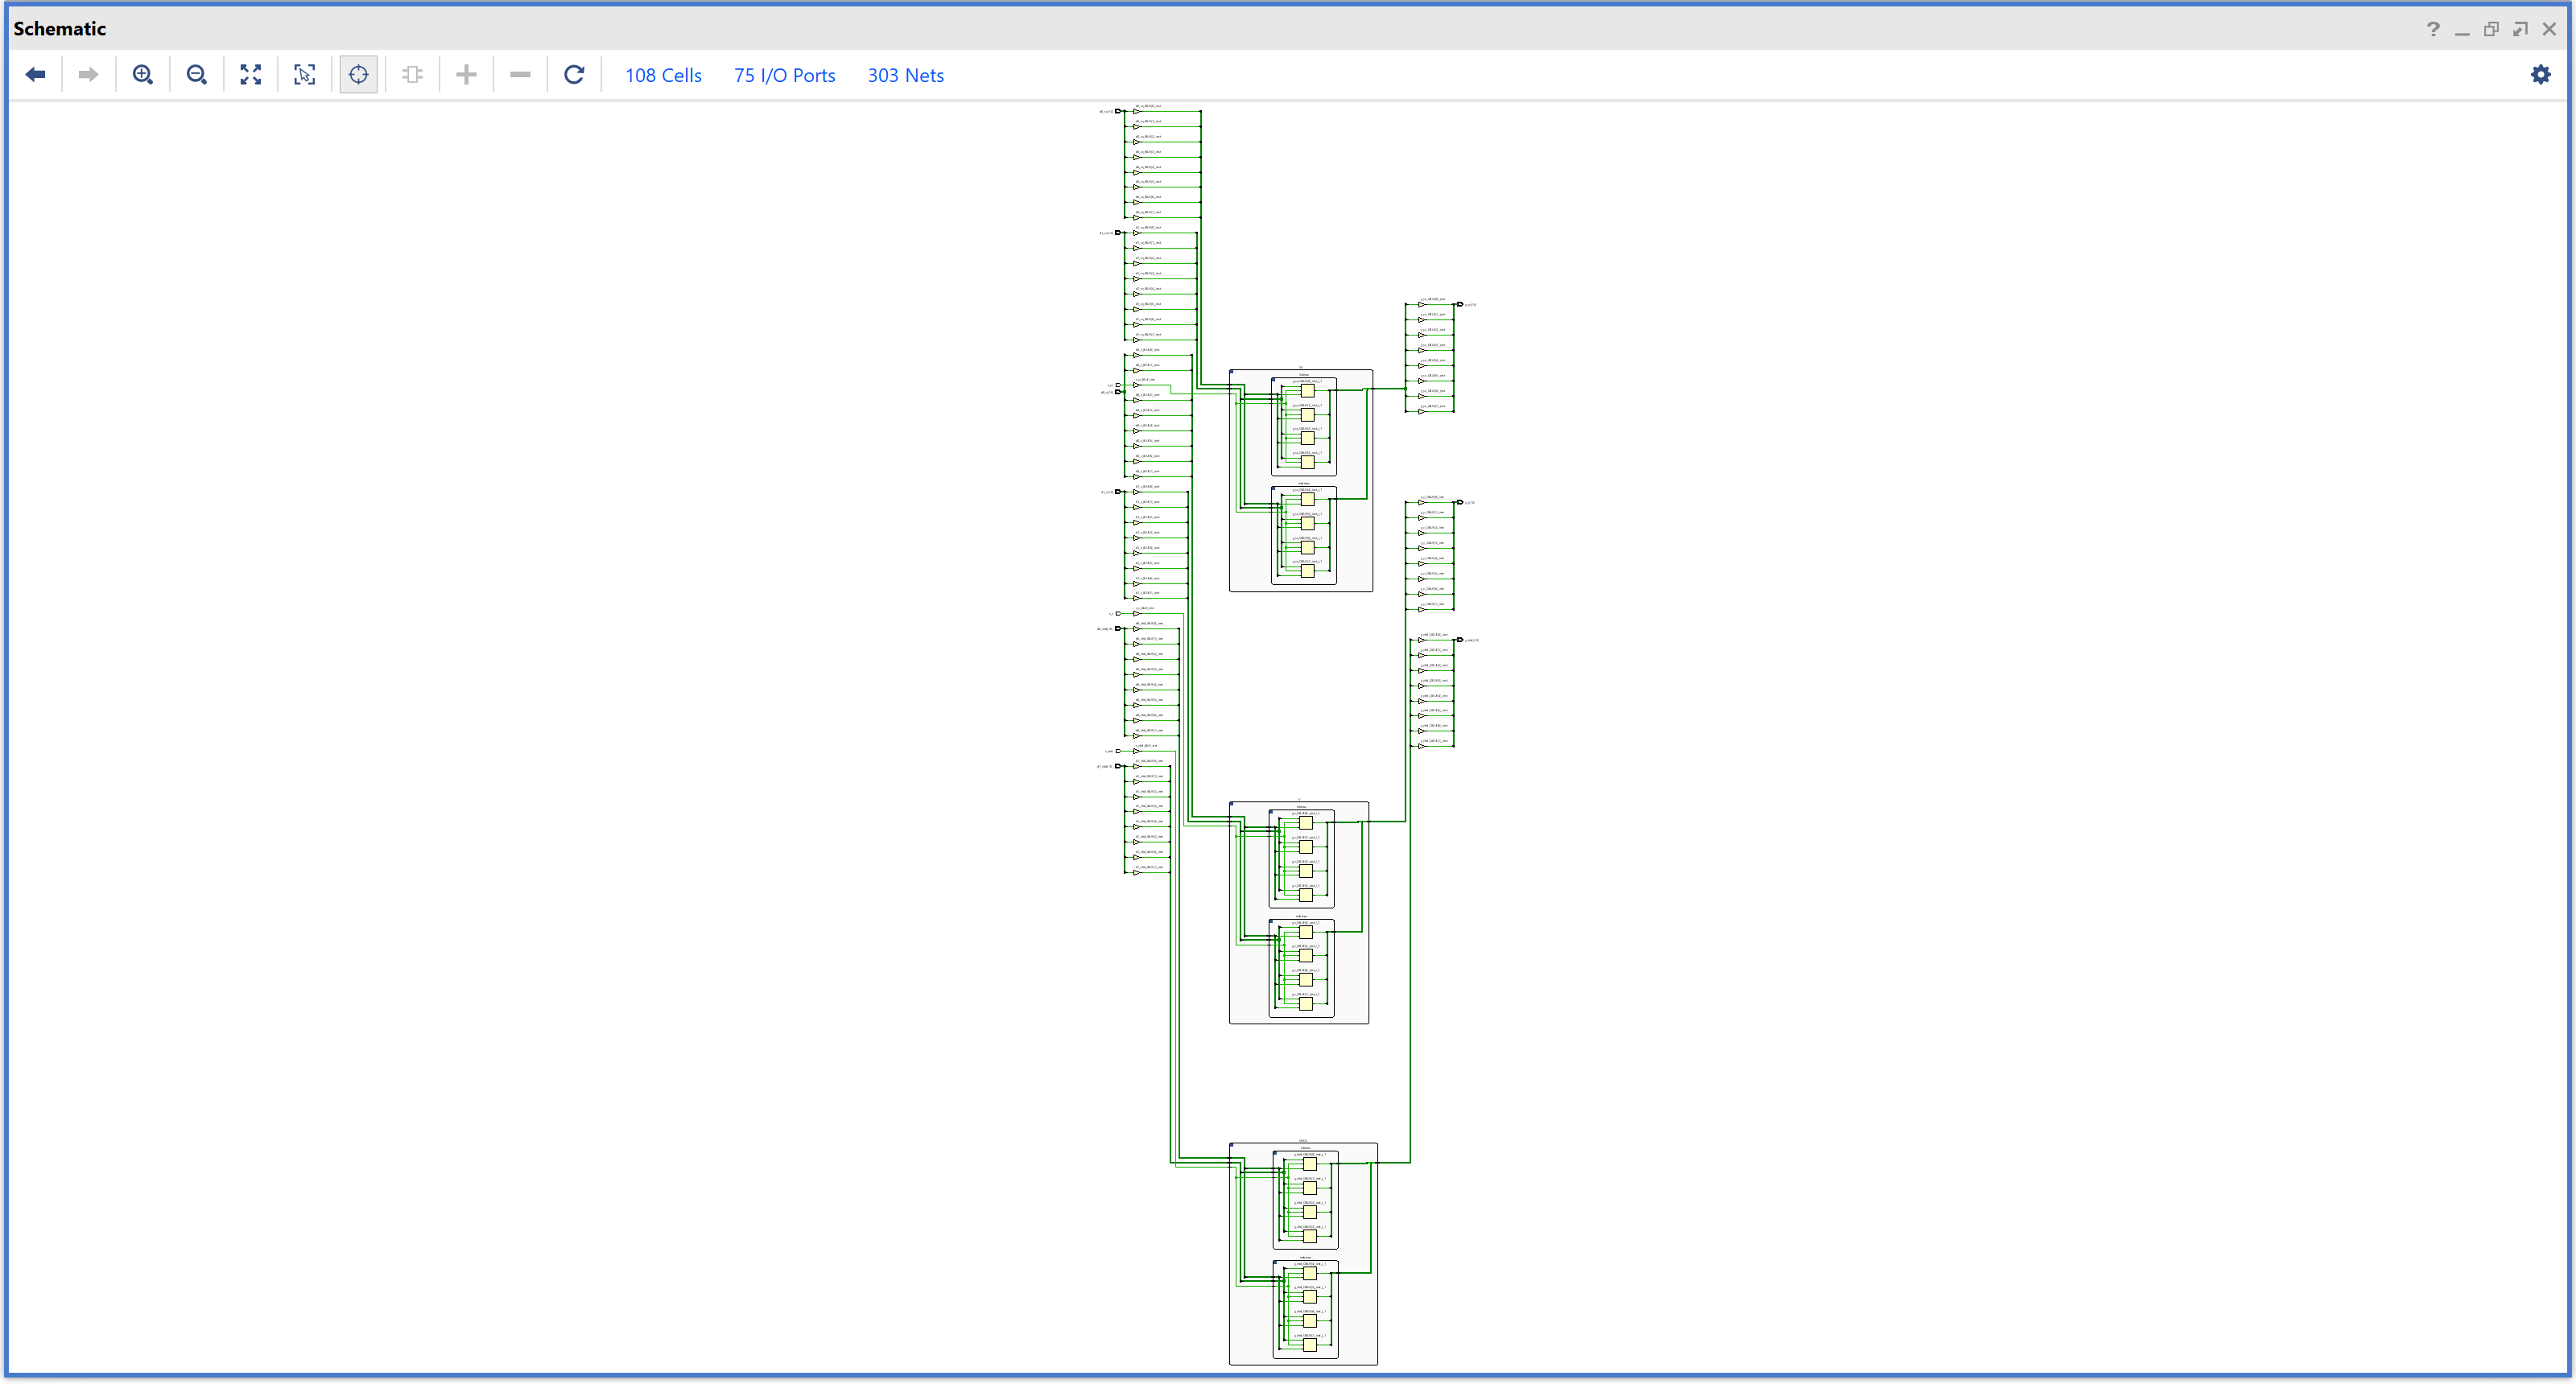2576x1384 pixels.
Task: Click the Zoom In magnifier icon
Action: (143, 75)
